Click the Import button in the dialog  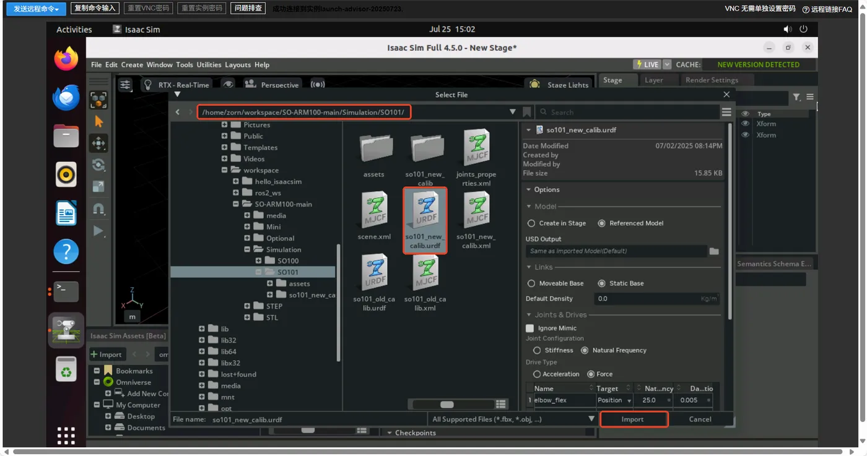tap(633, 419)
